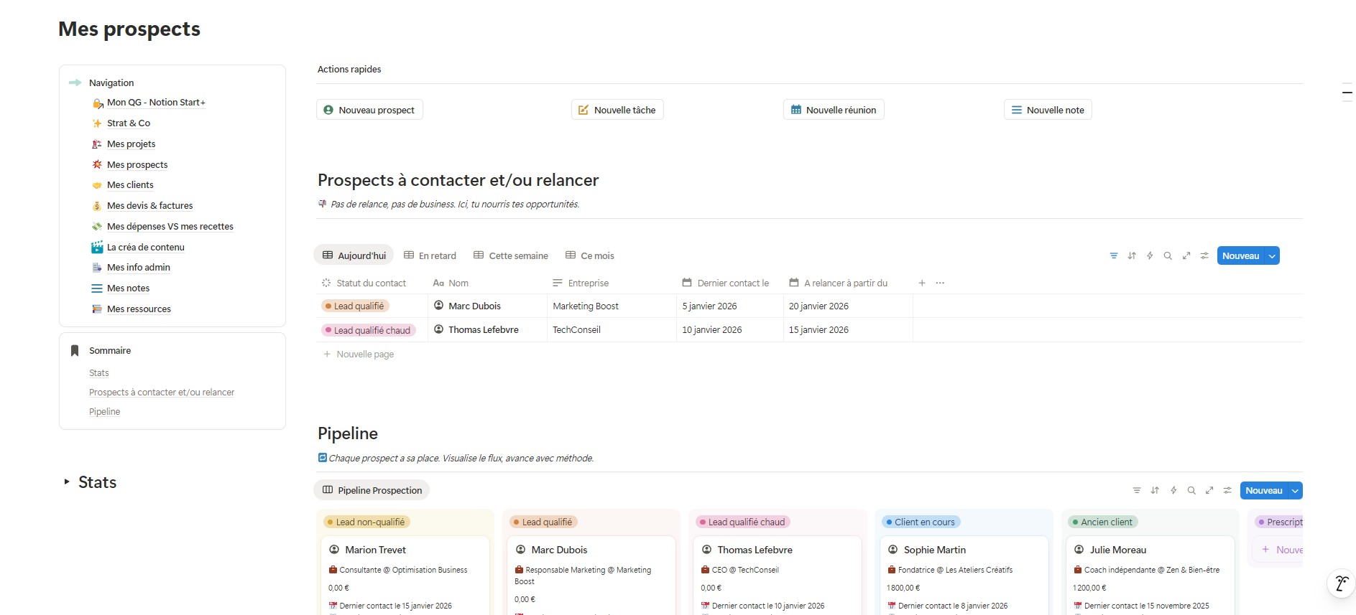
Task: Click the filter icon in the prospects table toolbar
Action: coord(1113,256)
